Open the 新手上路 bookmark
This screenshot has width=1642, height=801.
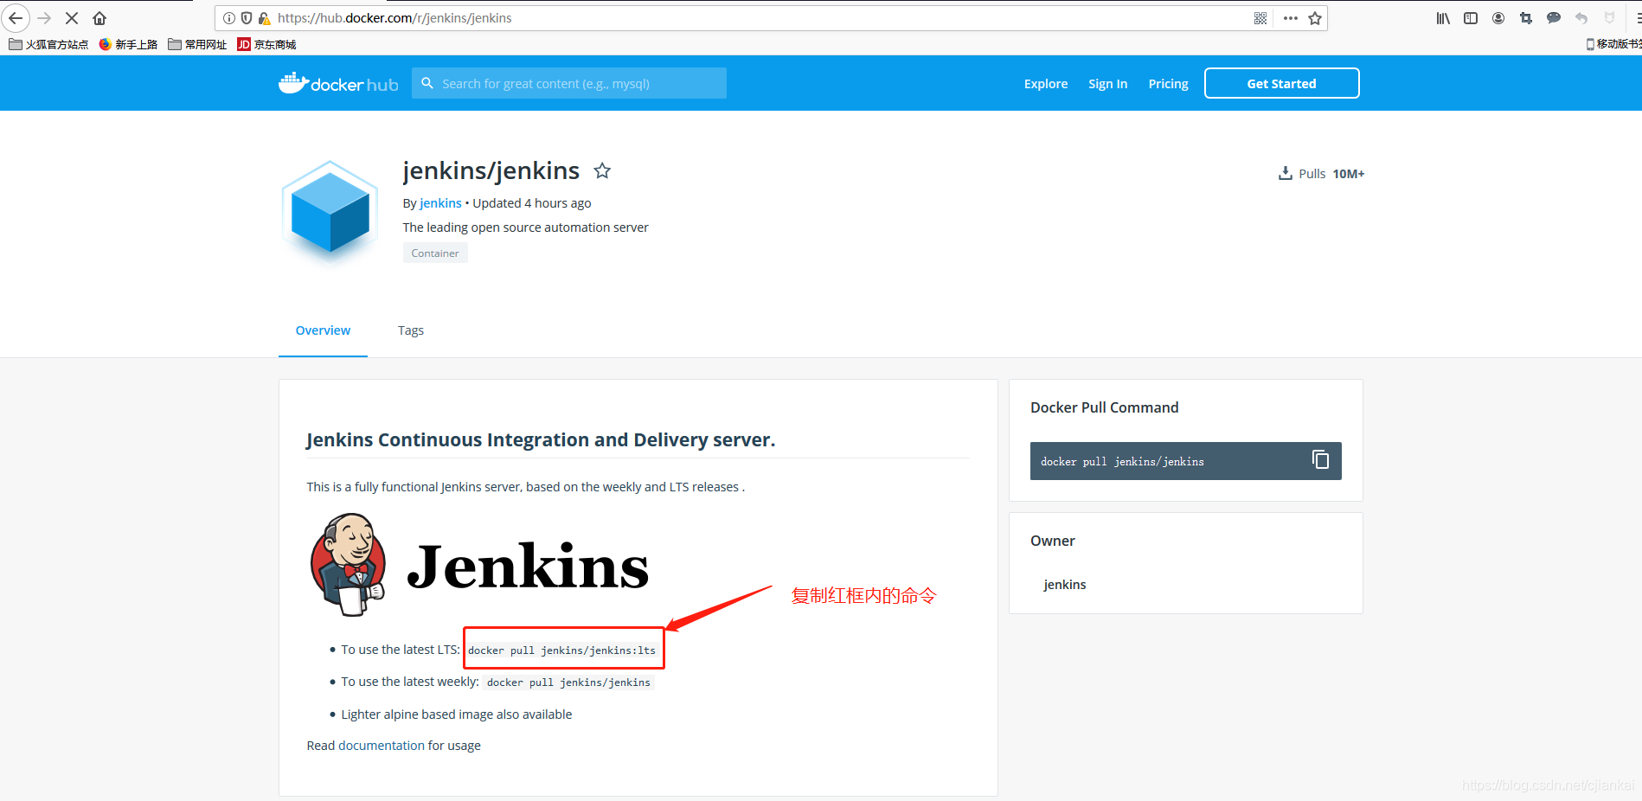point(128,44)
